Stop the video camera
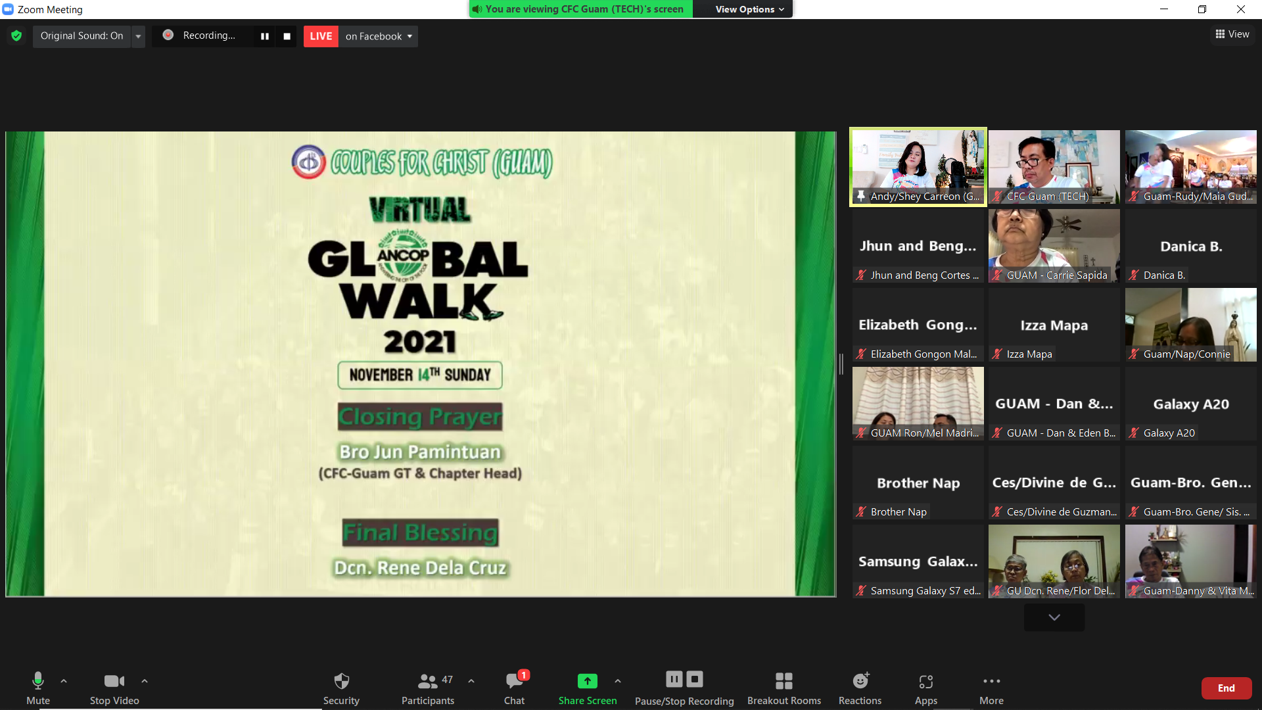1262x710 pixels. coord(114,688)
